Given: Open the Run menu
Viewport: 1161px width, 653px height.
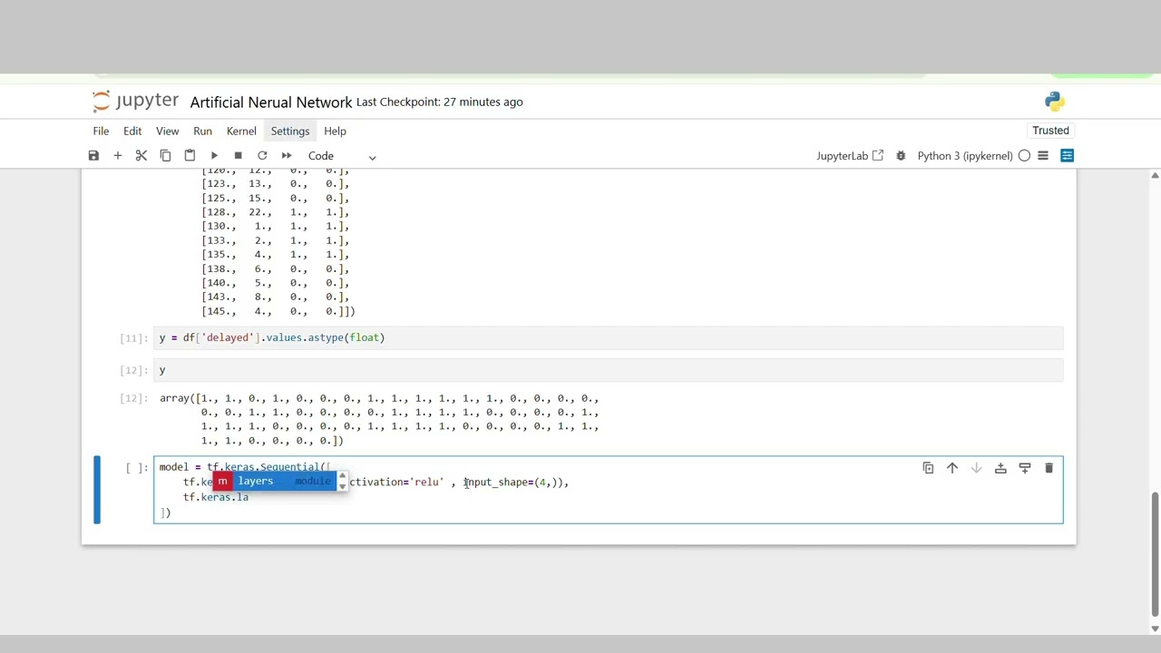Looking at the screenshot, I should [202, 131].
